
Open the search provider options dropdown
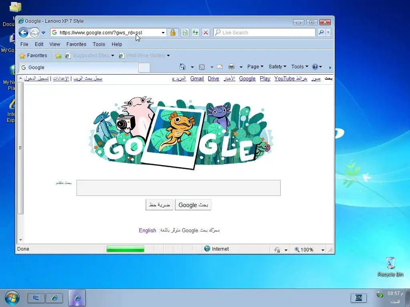click(328, 33)
